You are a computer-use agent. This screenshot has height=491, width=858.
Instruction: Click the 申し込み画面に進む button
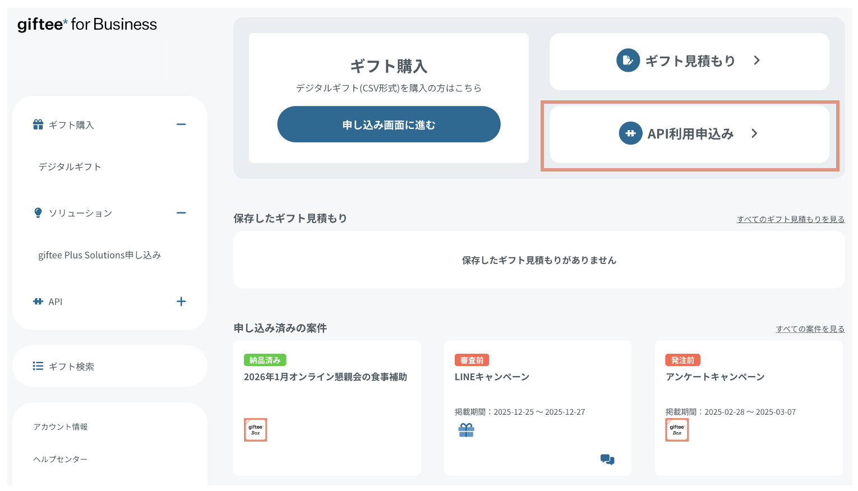pyautogui.click(x=389, y=124)
